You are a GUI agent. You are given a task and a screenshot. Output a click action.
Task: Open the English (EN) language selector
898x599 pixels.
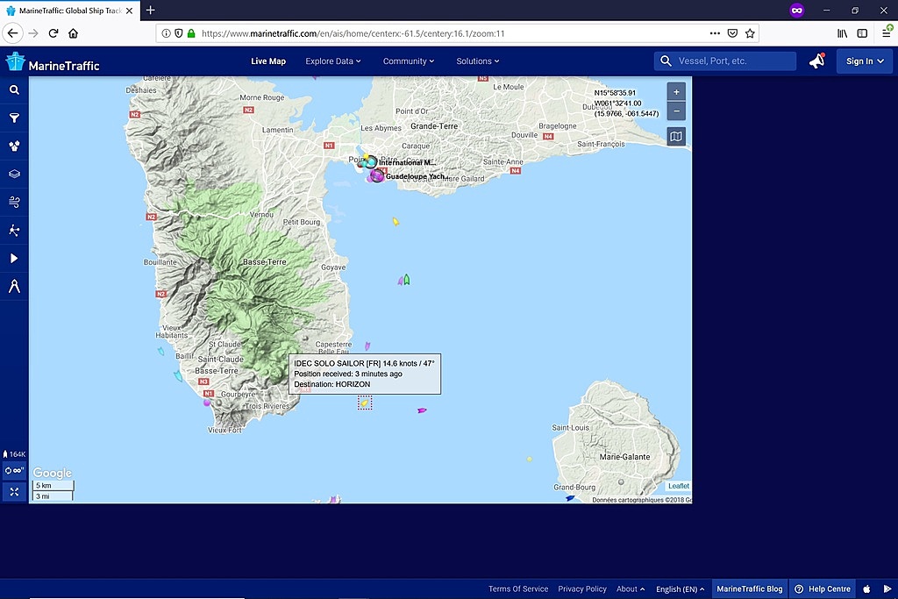tap(680, 588)
